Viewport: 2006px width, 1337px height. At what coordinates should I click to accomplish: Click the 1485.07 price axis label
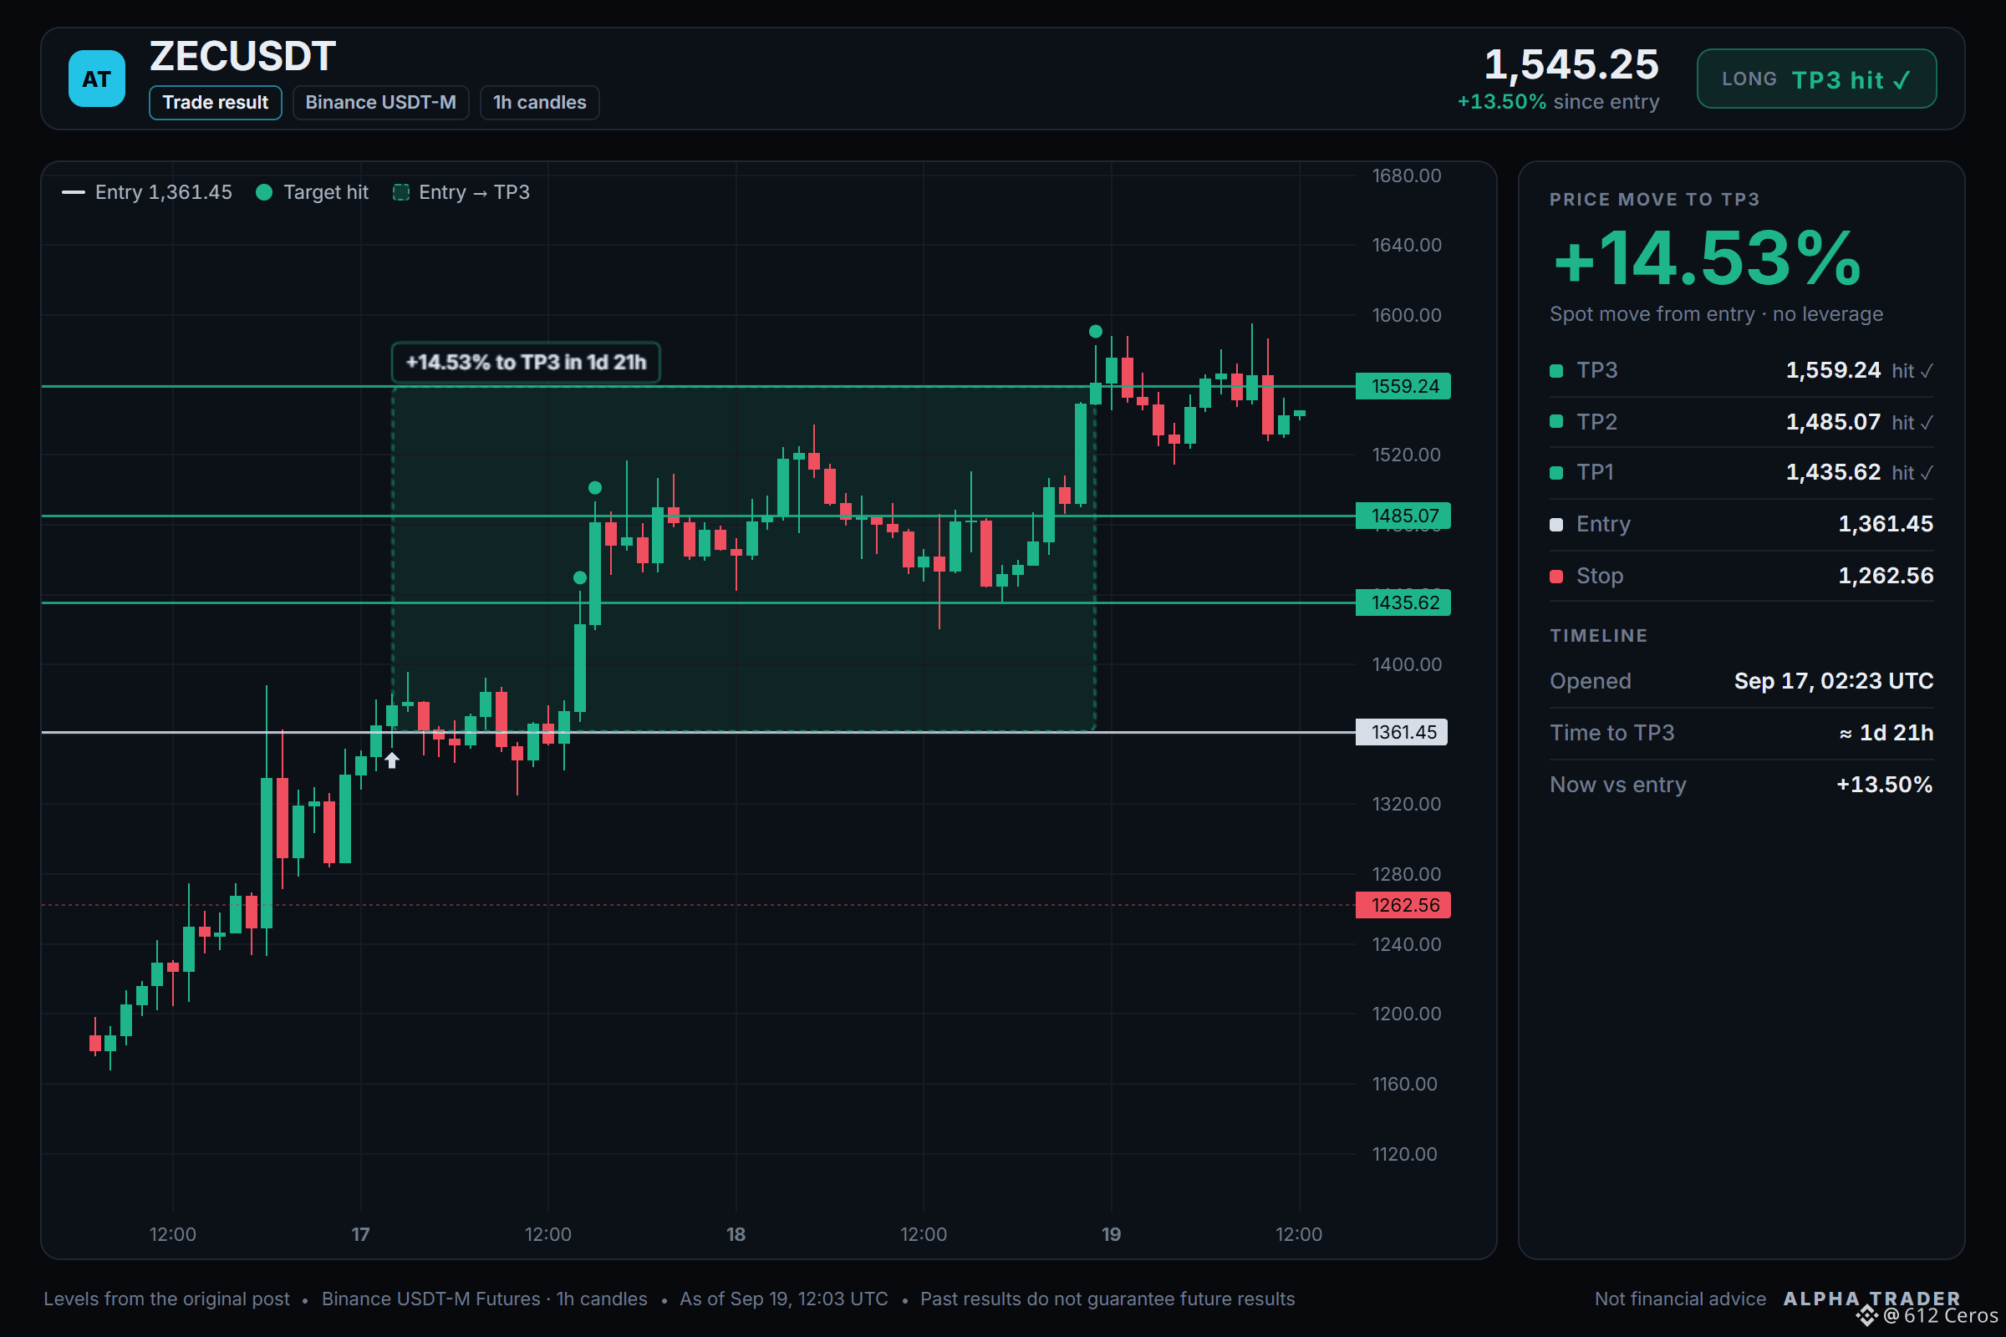point(1403,516)
